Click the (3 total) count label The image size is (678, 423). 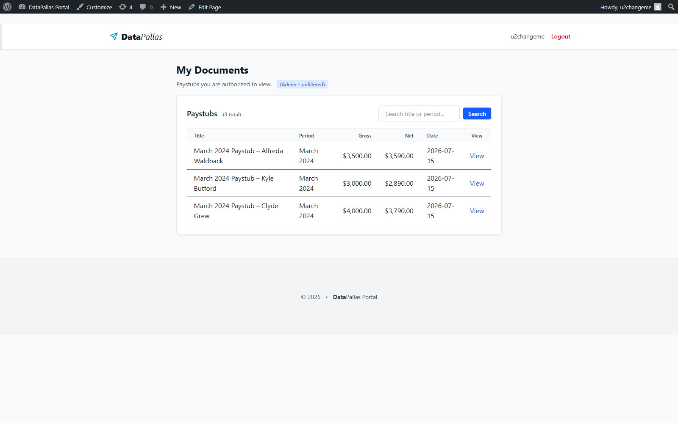232,115
